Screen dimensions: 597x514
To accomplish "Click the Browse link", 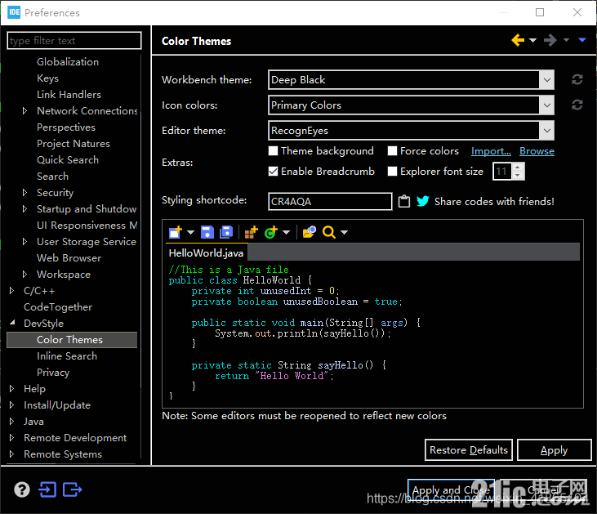I will point(537,151).
